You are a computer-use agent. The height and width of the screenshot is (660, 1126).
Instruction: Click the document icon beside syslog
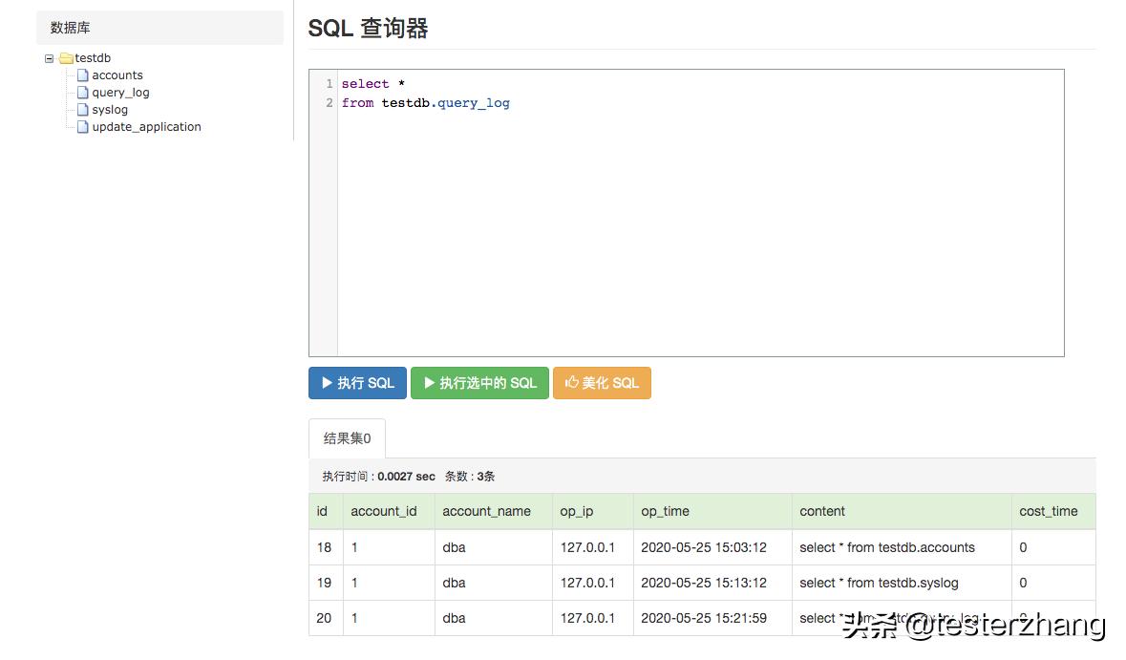[x=82, y=109]
